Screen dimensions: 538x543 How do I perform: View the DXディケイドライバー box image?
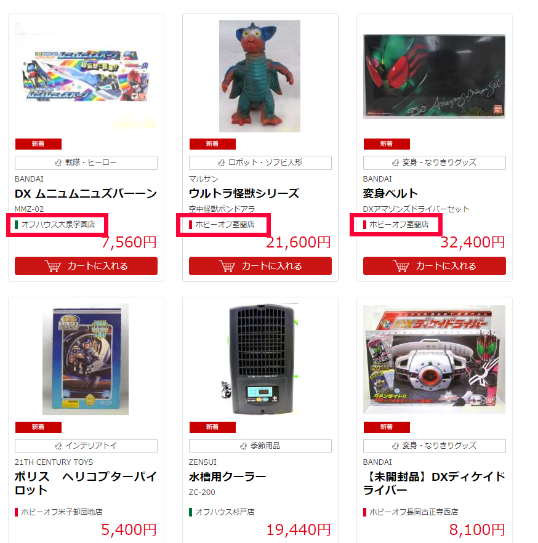434,360
